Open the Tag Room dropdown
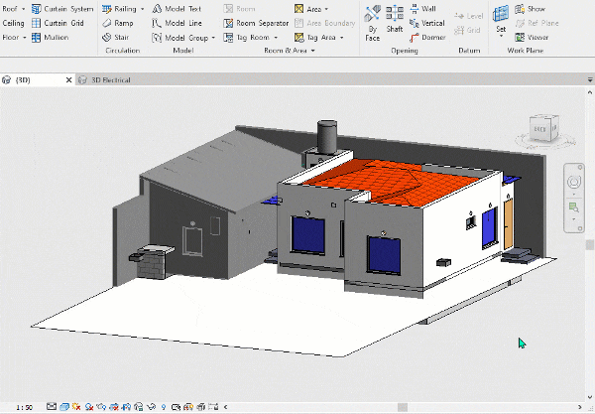The height and width of the screenshot is (414, 595). [x=276, y=37]
